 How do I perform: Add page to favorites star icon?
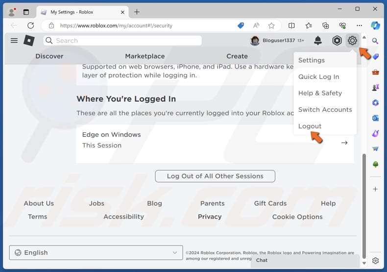(271, 25)
